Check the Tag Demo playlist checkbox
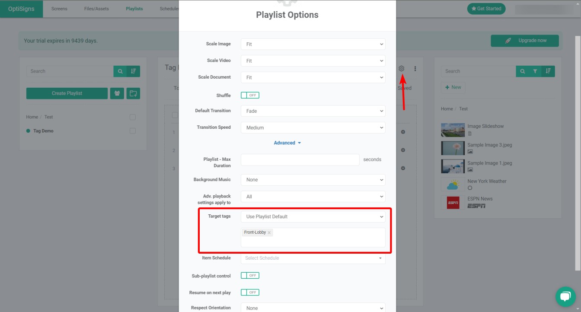The height and width of the screenshot is (312, 581). [x=133, y=131]
